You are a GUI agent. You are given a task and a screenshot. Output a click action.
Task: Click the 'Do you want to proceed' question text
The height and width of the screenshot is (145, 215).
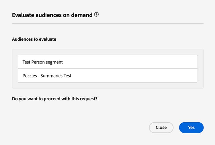[x=54, y=99]
